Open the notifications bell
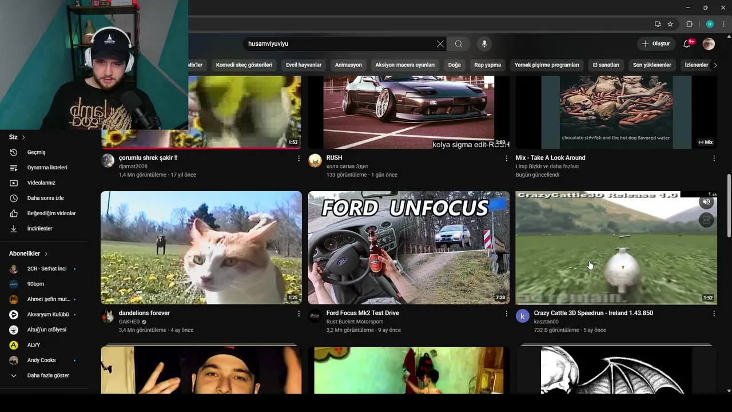The height and width of the screenshot is (412, 732). 687,44
